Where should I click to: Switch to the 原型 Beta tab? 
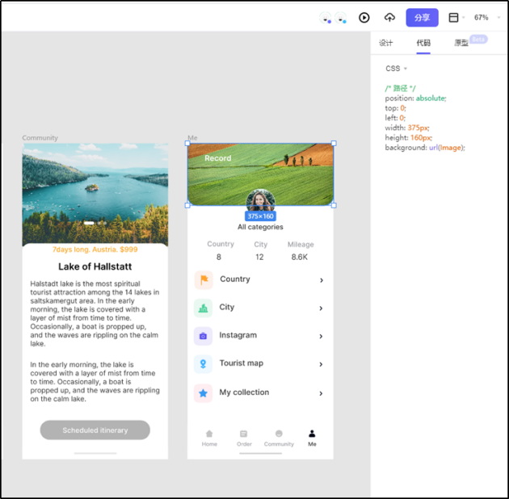coord(468,42)
